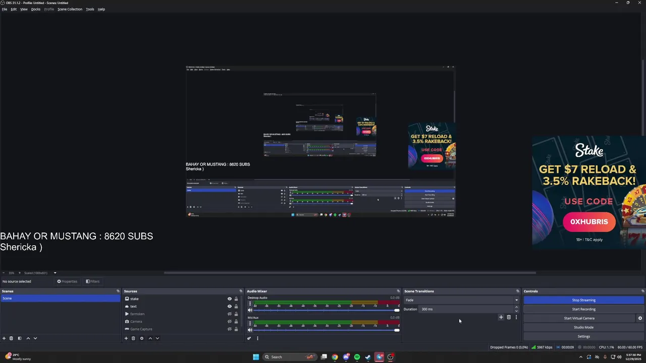This screenshot has width=646, height=363.
Task: Open Google Chrome from the taskbar
Action: click(x=335, y=357)
